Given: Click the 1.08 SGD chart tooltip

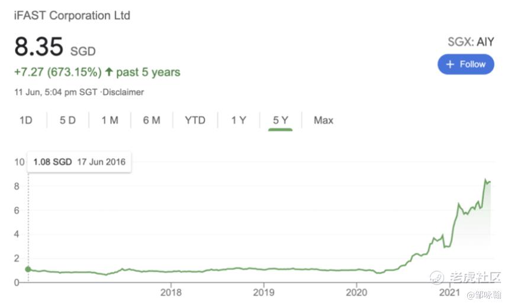Looking at the screenshot, I should [79, 162].
